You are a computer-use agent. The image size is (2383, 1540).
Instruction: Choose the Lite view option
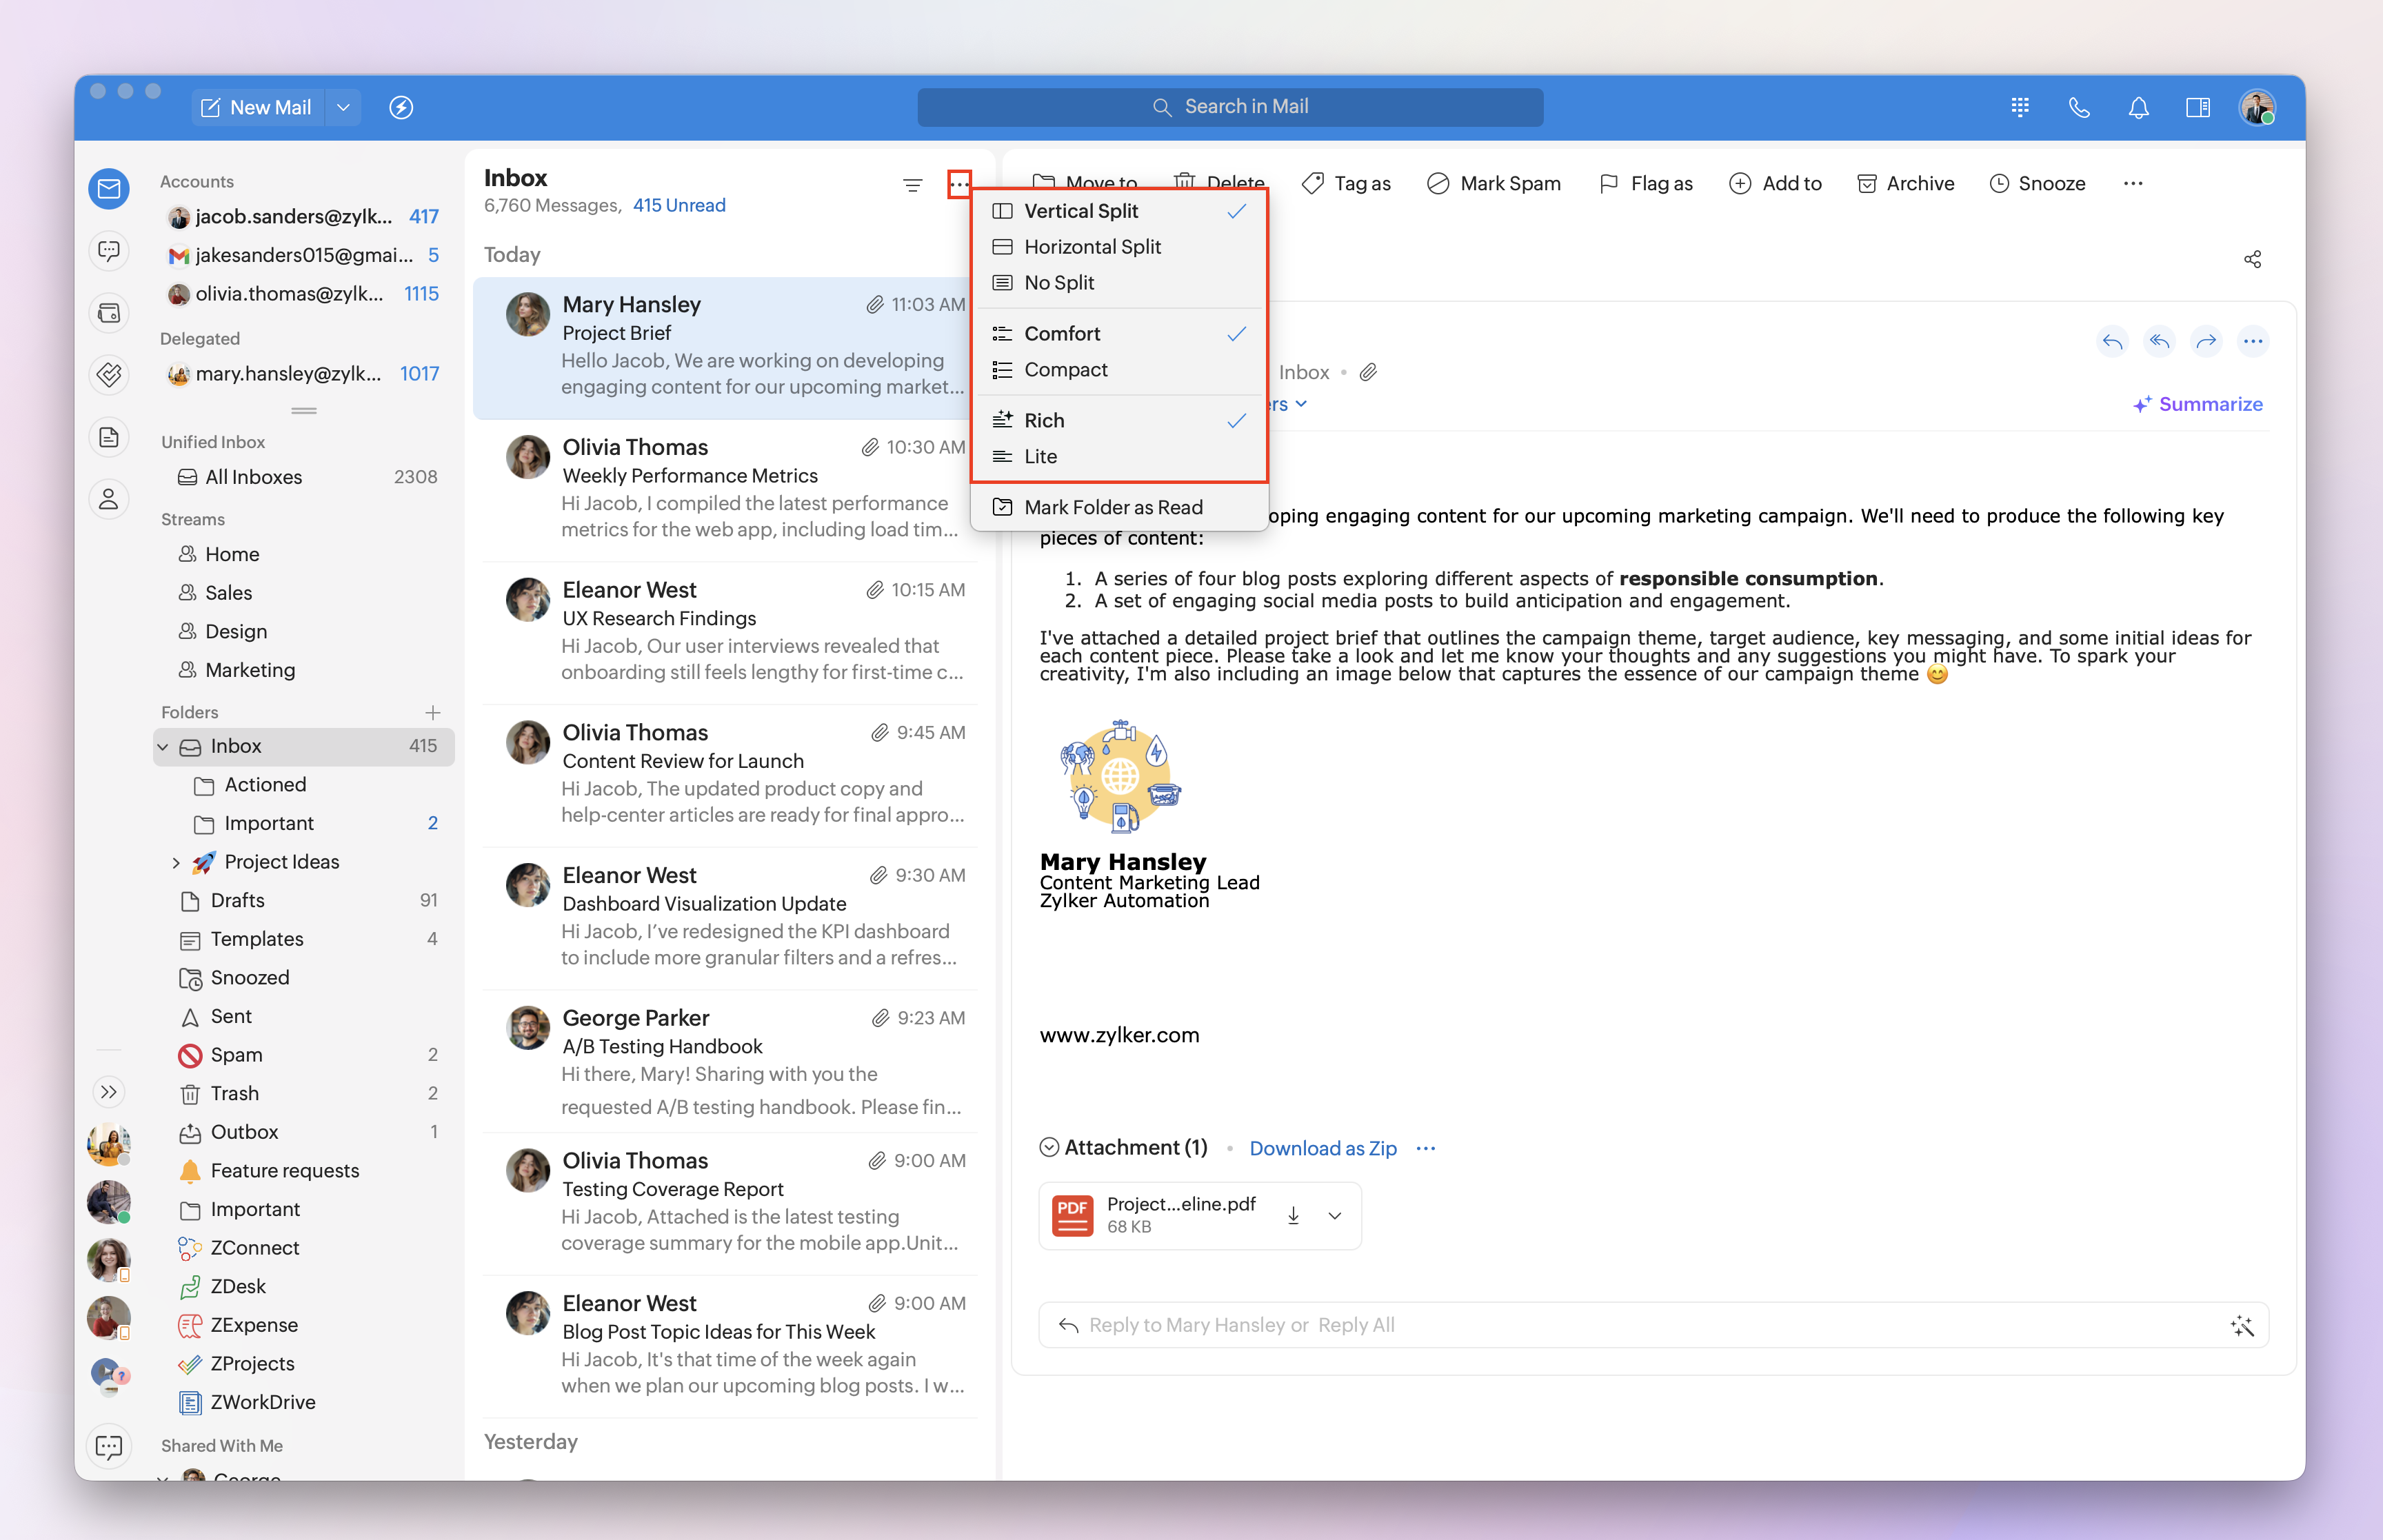[x=1040, y=457]
